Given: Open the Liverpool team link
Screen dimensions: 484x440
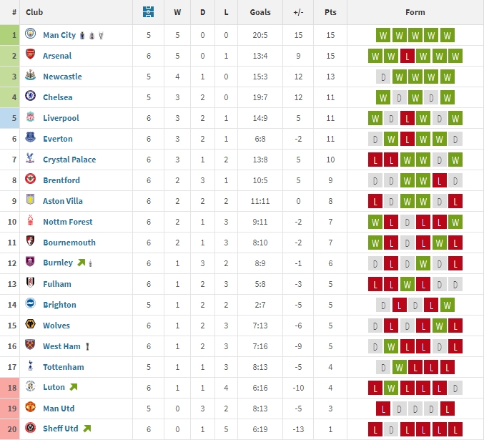Looking at the screenshot, I should point(61,118).
